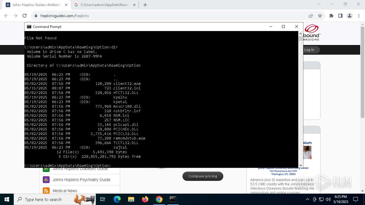Show hidden system tray icons
Screen dimensions: 365x205
tap(307, 199)
